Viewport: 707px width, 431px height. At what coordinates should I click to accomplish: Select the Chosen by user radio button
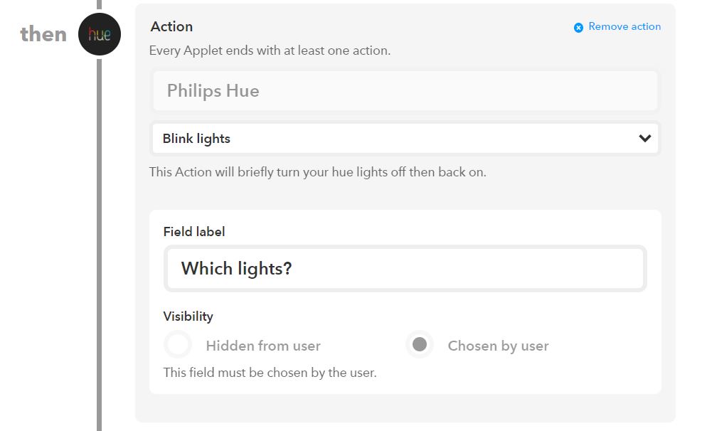click(420, 345)
